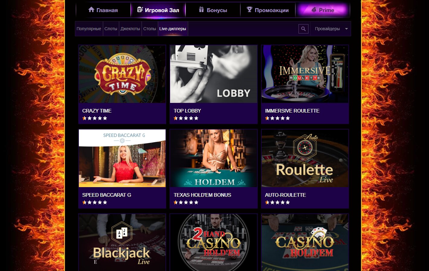The width and height of the screenshot is (429, 271).
Task: Start Texas Hold'em Bonus game
Action: click(213, 158)
